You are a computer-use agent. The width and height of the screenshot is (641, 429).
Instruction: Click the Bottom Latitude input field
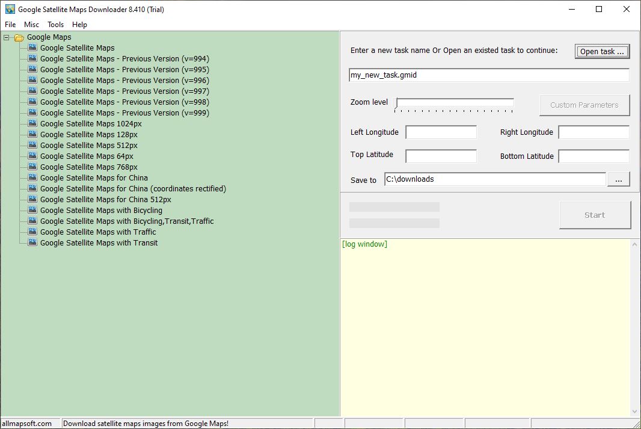[x=593, y=156]
